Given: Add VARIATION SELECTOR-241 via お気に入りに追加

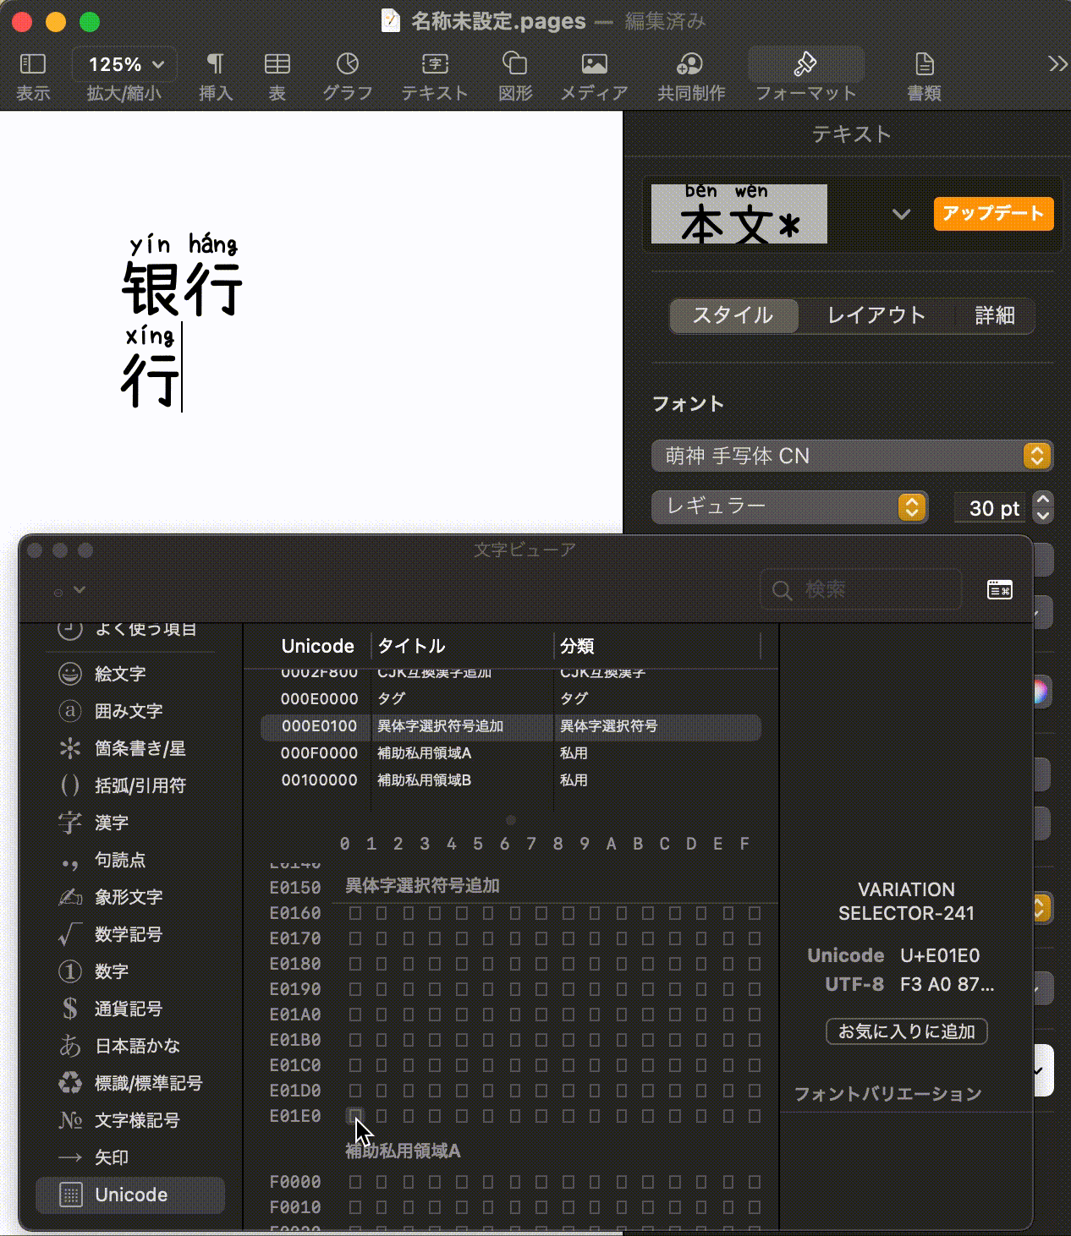Looking at the screenshot, I should pos(906,1031).
